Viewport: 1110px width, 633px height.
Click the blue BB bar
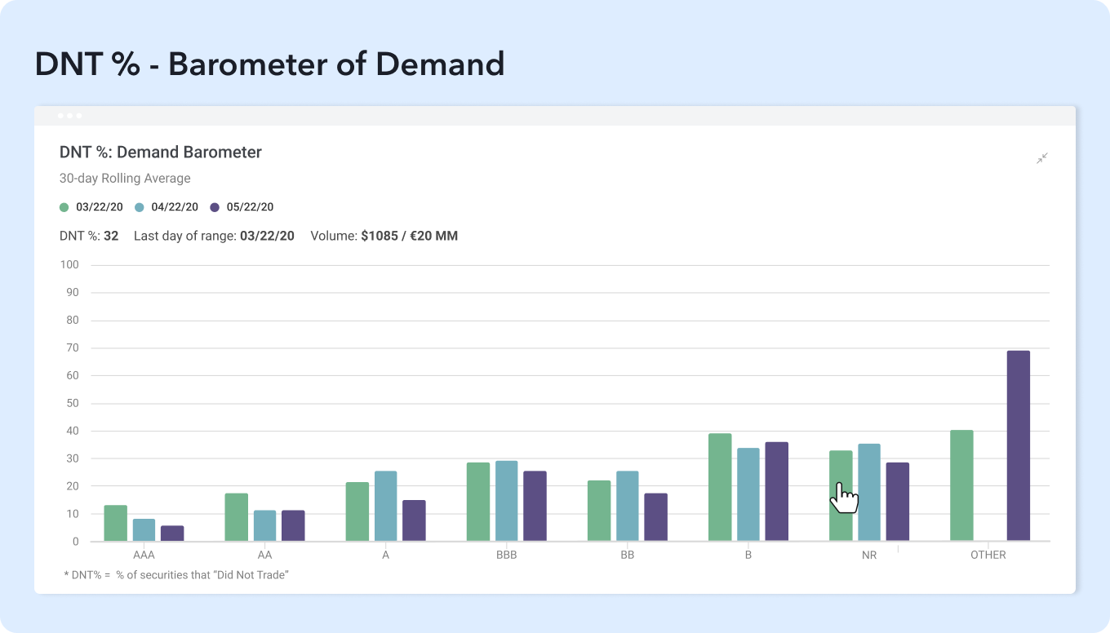click(x=628, y=506)
